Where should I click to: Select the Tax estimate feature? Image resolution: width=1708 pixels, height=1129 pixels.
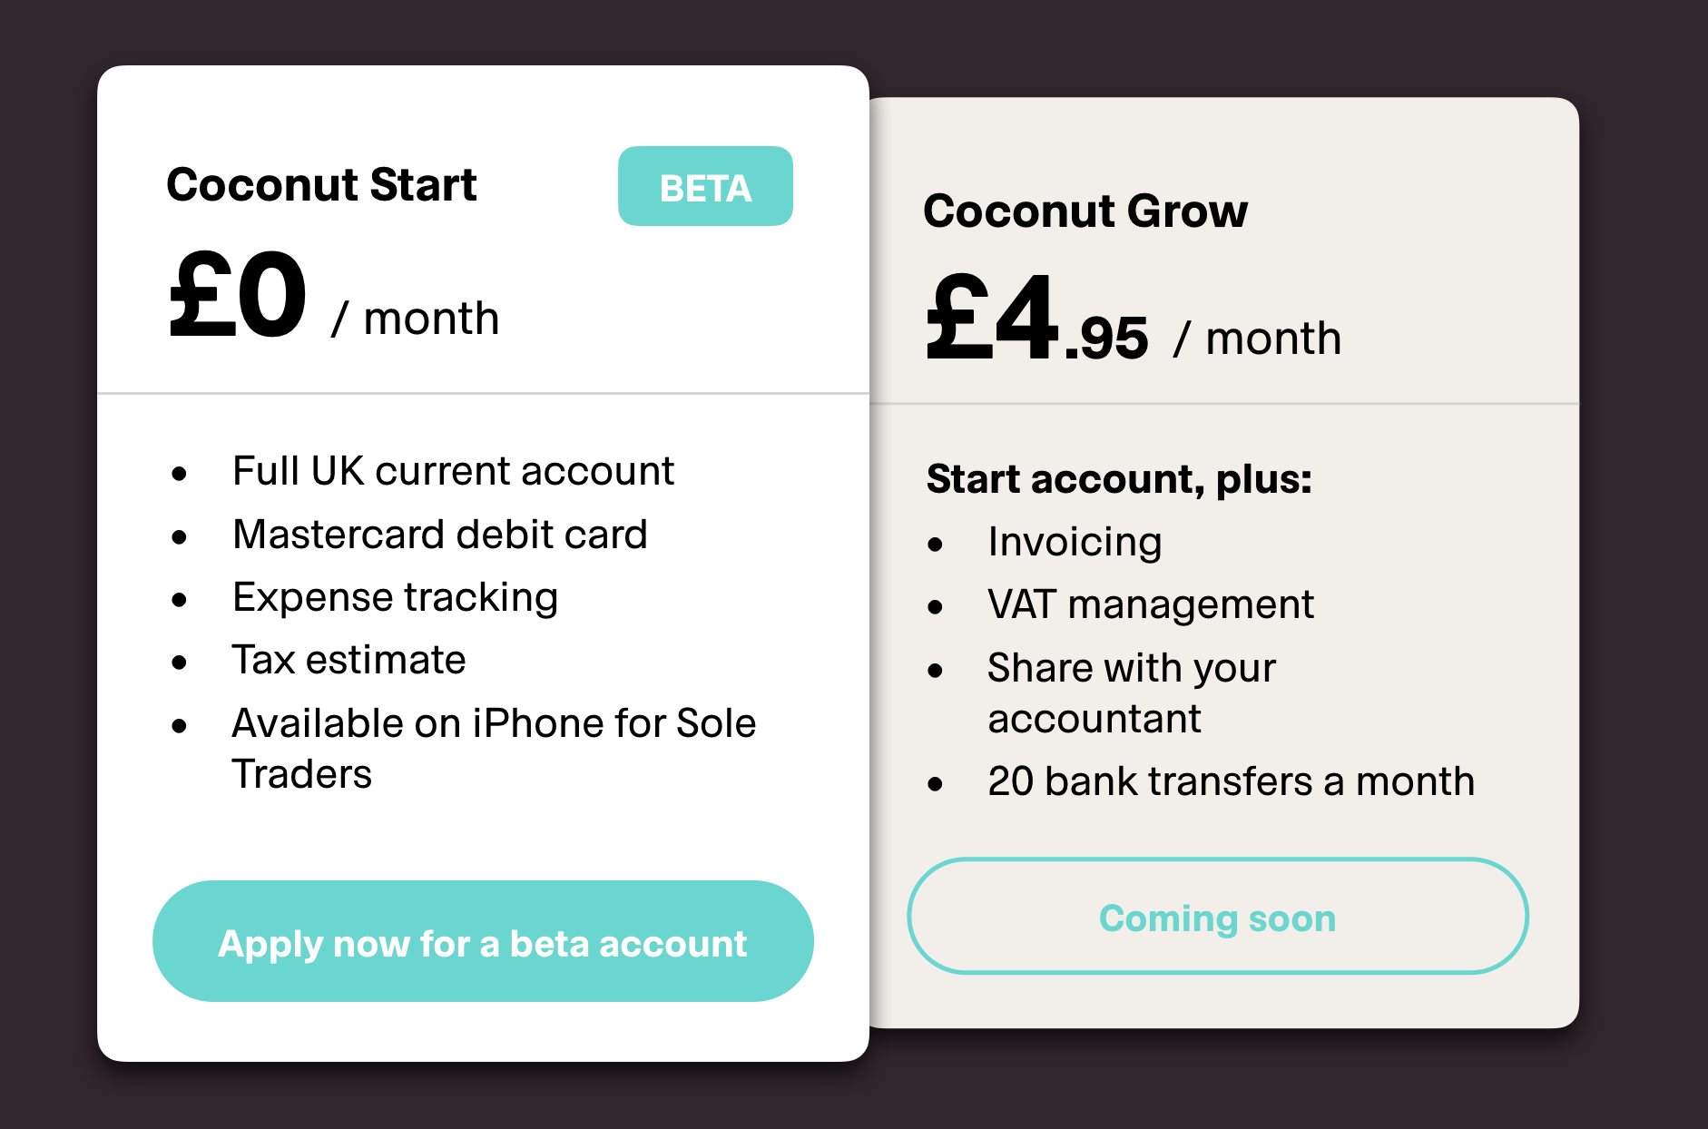coord(348,660)
